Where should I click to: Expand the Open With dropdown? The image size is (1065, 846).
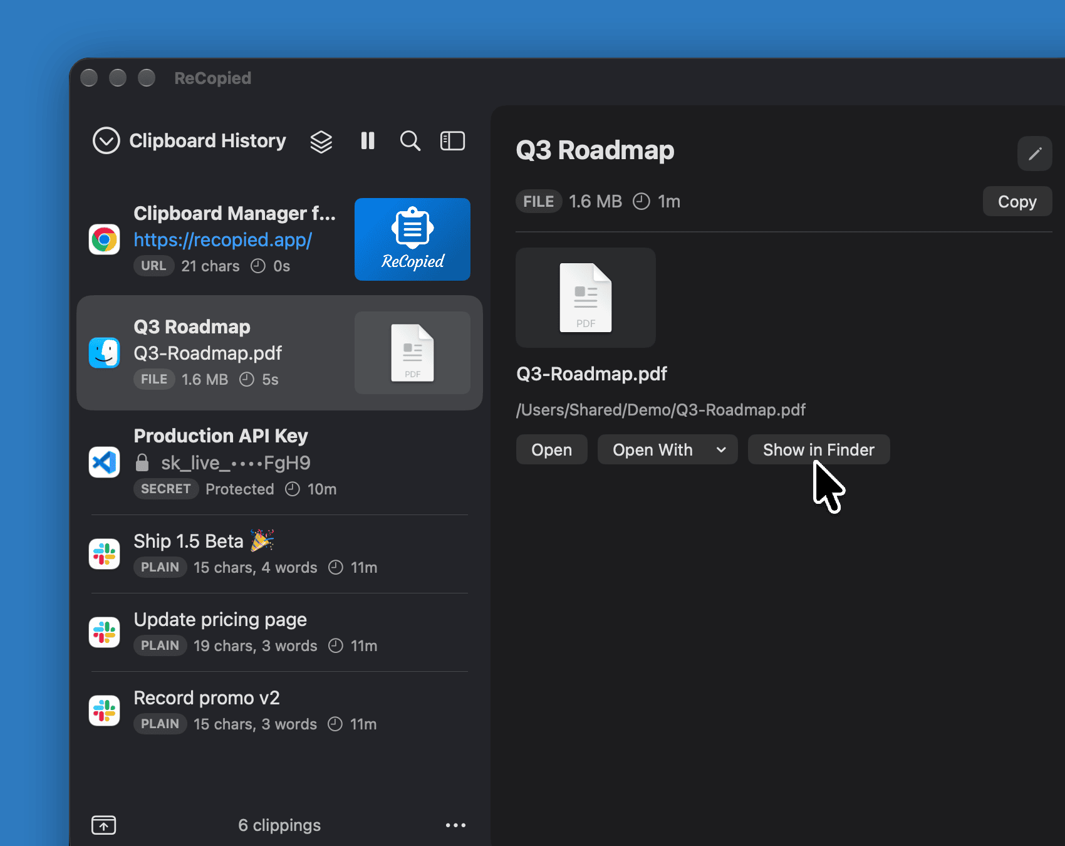(x=668, y=449)
